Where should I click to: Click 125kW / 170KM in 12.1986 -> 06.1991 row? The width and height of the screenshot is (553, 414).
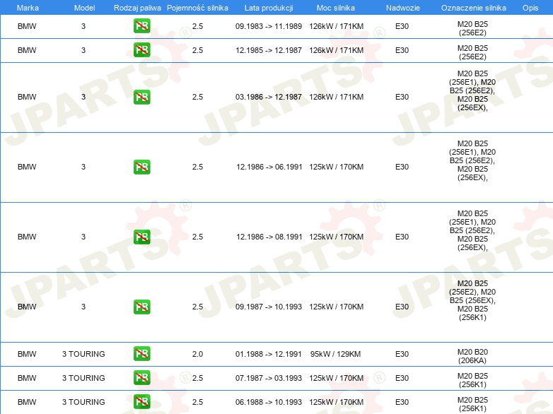tap(336, 167)
